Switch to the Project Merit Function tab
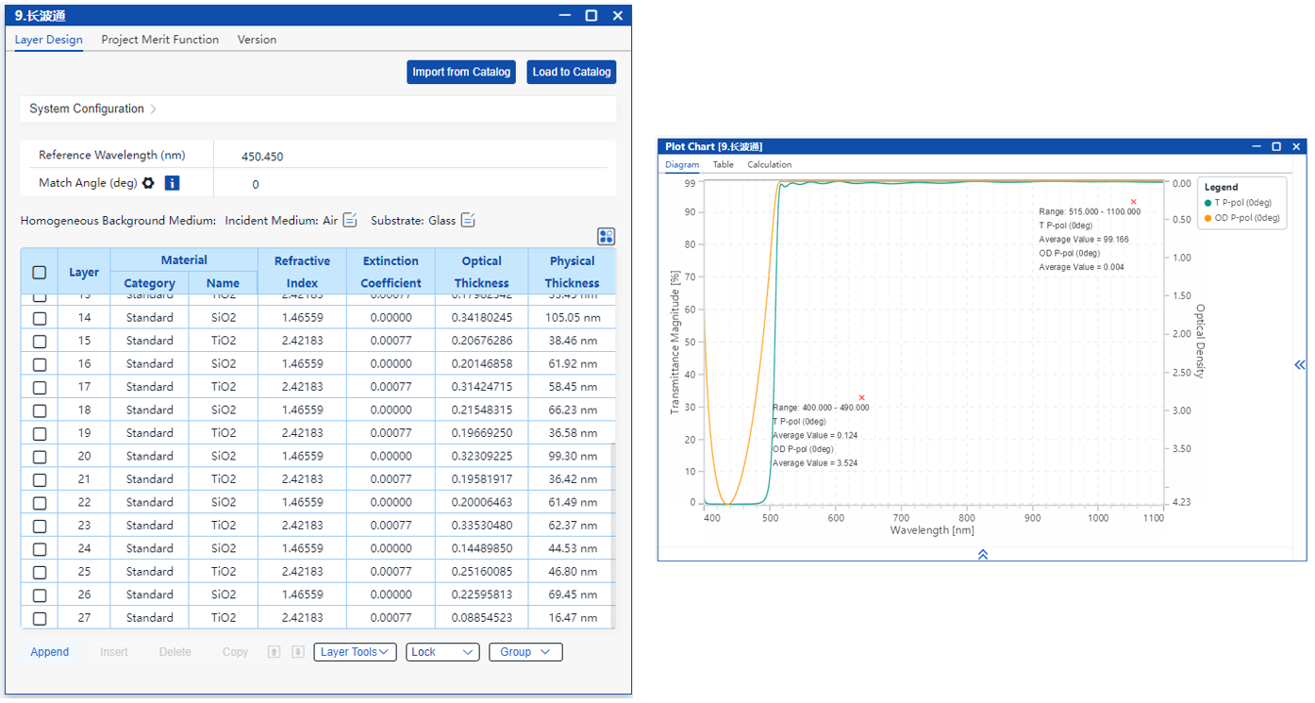The width and height of the screenshot is (1315, 703). (x=159, y=40)
